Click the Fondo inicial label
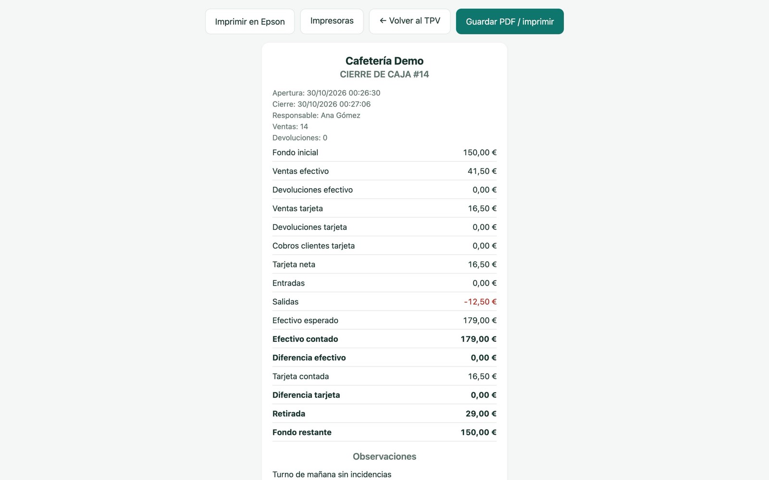Viewport: 769px width, 480px height. 295,153
